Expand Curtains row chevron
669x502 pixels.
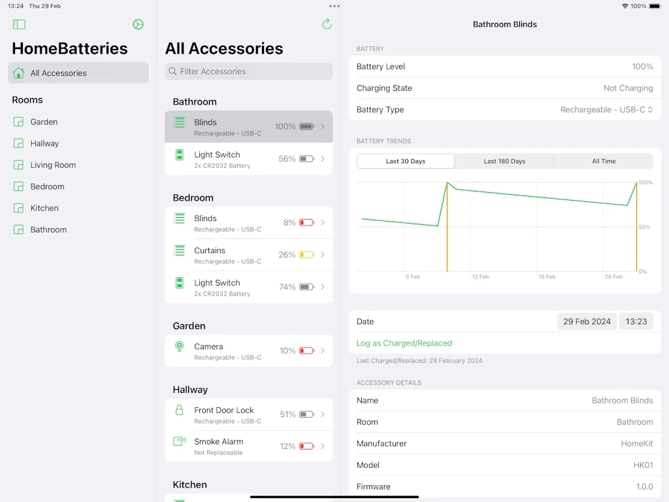323,254
